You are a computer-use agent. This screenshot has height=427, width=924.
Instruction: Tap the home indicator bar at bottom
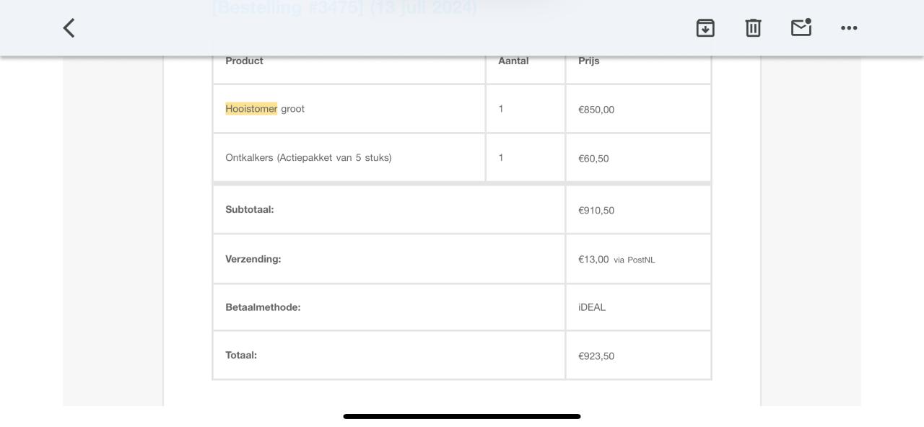tap(461, 416)
